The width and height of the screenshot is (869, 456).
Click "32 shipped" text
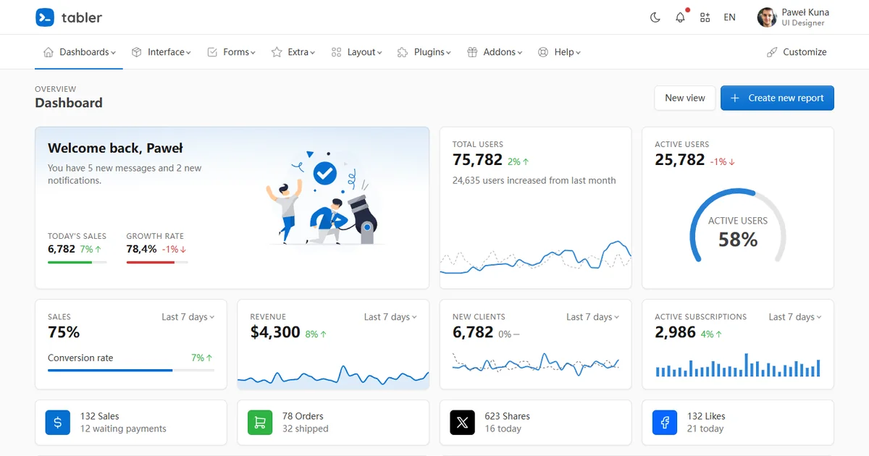[x=306, y=428]
